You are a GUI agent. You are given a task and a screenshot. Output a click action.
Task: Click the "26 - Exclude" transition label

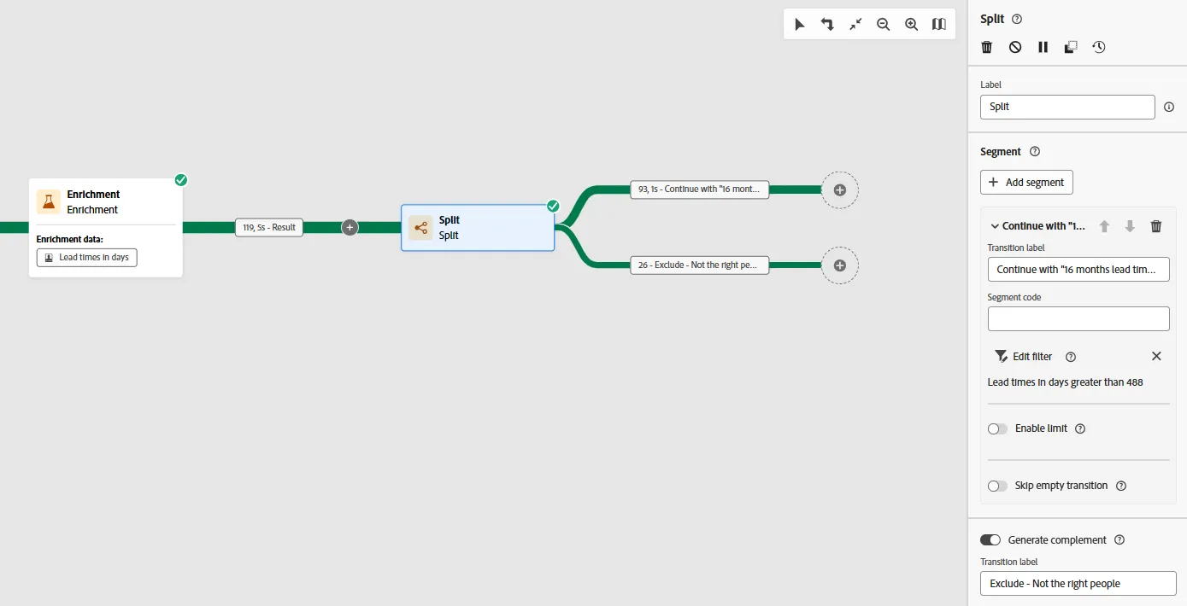pyautogui.click(x=700, y=265)
